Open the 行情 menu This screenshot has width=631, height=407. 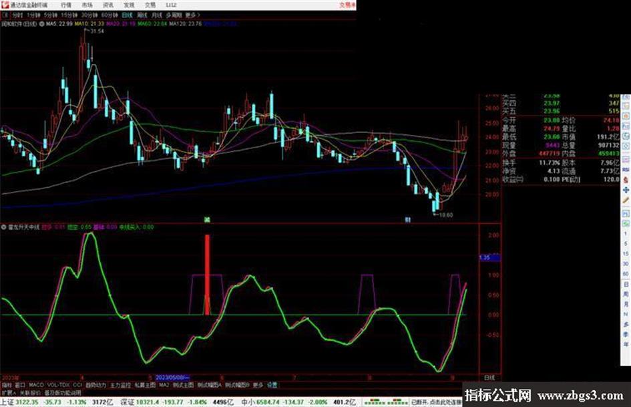click(x=66, y=5)
